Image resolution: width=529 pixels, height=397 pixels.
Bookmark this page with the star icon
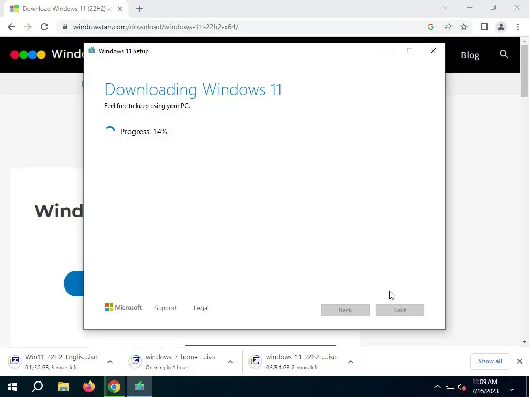coord(464,27)
